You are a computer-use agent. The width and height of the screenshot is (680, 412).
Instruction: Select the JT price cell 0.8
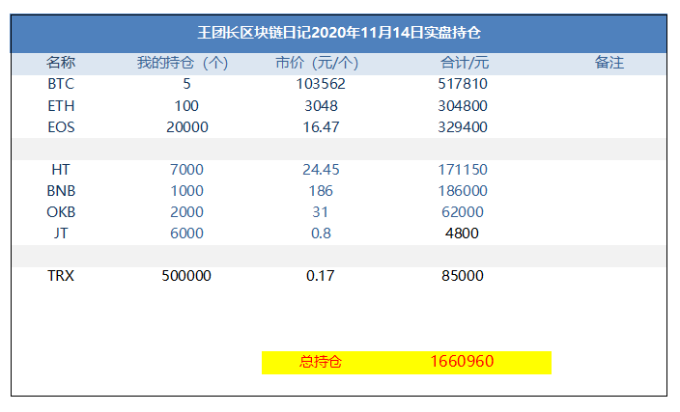click(321, 233)
